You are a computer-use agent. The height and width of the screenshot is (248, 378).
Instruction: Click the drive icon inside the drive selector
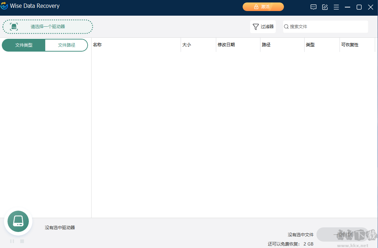pos(14,26)
